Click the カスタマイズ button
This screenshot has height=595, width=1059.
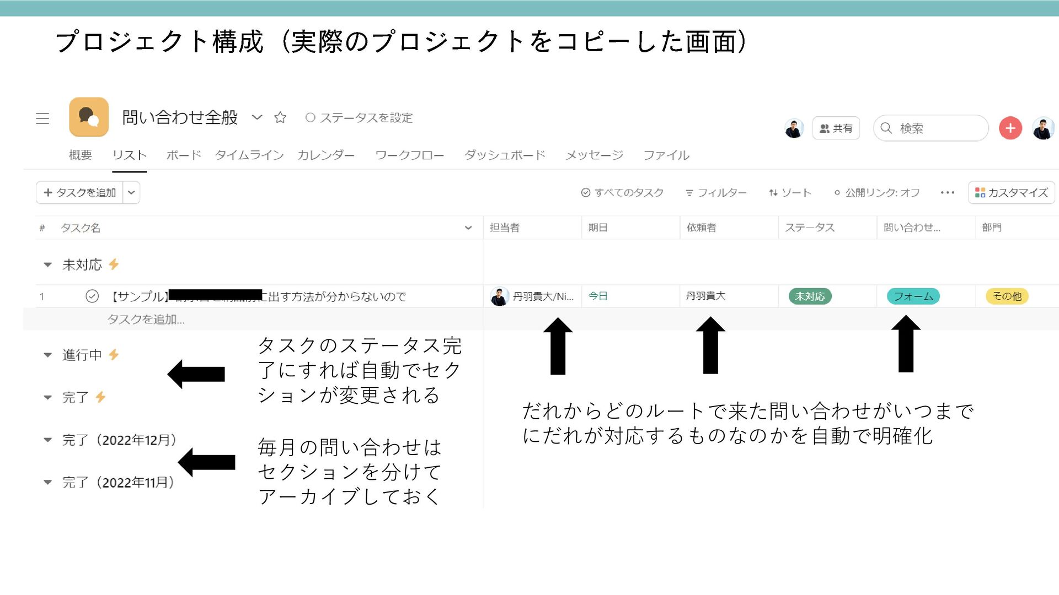[1011, 193]
